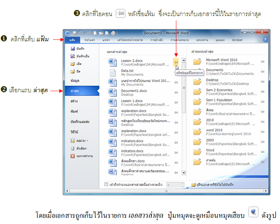Image resolution: width=280 pixels, height=224 pixels.
Task: Click horizontal scrollbar left arrow
Action: (67, 191)
